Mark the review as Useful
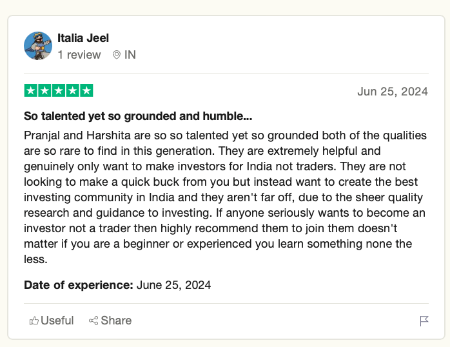This screenshot has height=347, width=450. tap(57, 321)
